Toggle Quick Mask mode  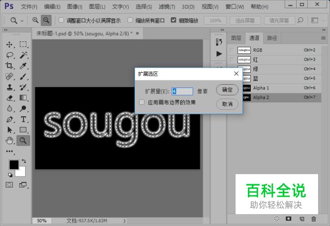point(9,185)
